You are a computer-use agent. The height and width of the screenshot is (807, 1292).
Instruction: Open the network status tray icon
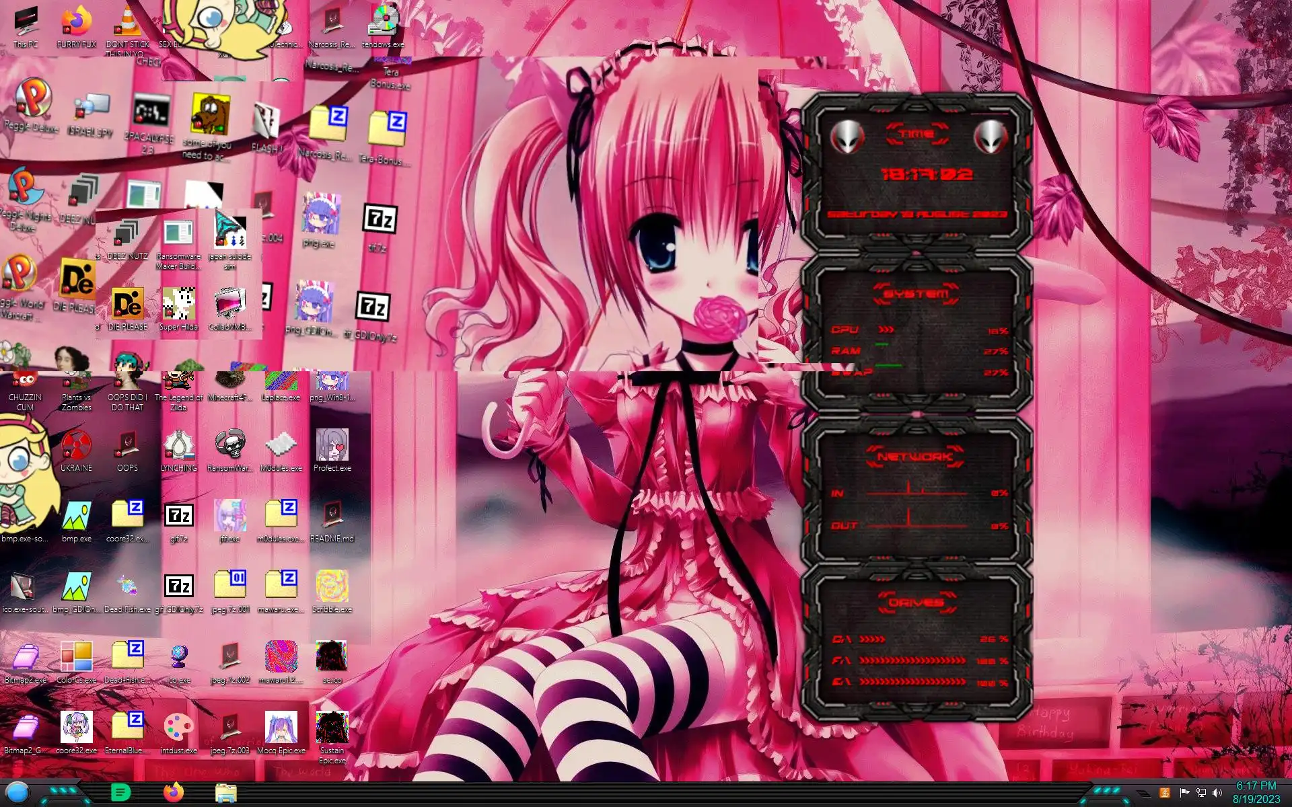1200,793
